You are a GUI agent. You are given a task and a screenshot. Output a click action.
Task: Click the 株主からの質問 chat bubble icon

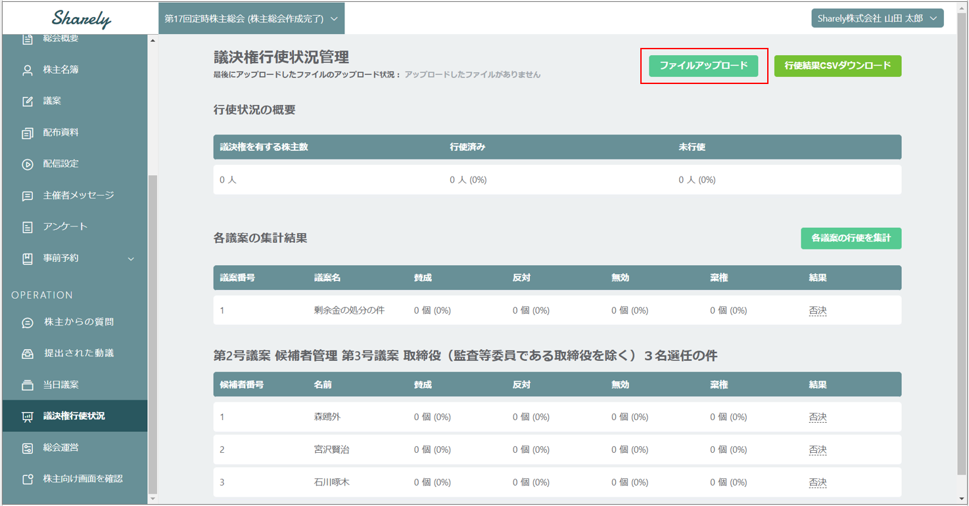coord(28,323)
